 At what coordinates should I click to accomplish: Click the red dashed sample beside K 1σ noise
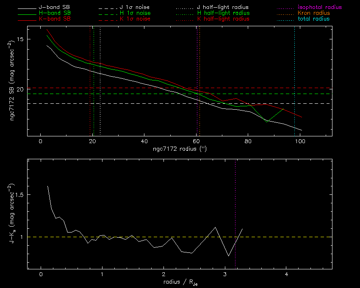[x=108, y=19]
